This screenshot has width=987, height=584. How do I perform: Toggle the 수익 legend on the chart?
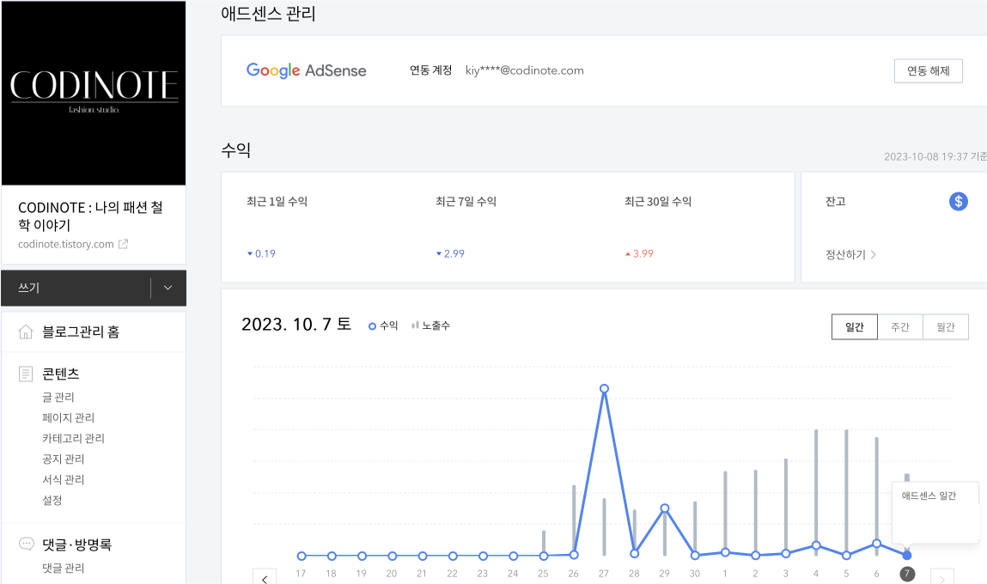[x=383, y=325]
